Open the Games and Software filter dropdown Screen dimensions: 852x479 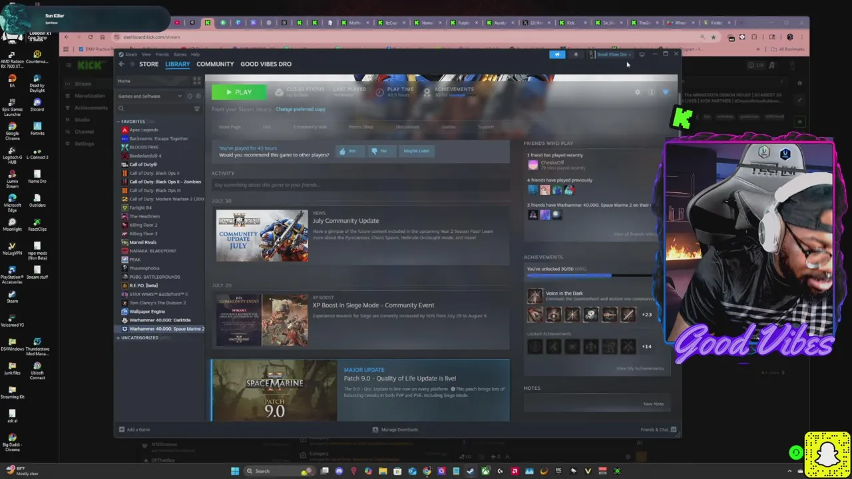(x=150, y=96)
